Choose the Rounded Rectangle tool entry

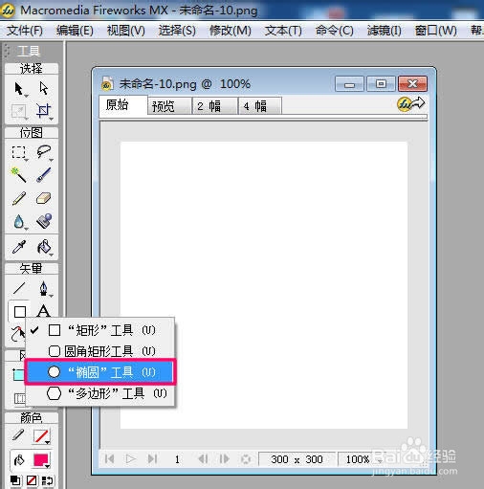coord(100,351)
